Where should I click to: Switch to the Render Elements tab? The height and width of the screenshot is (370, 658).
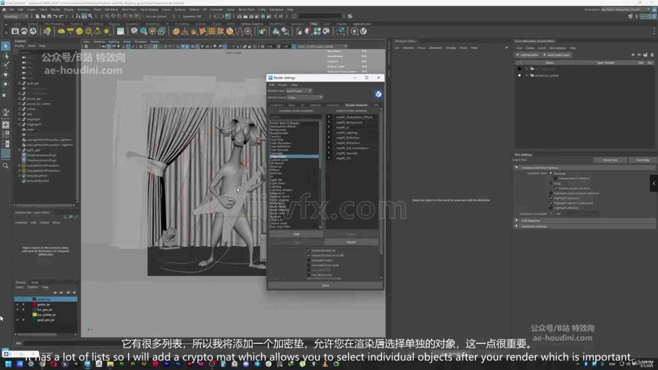tap(356, 105)
